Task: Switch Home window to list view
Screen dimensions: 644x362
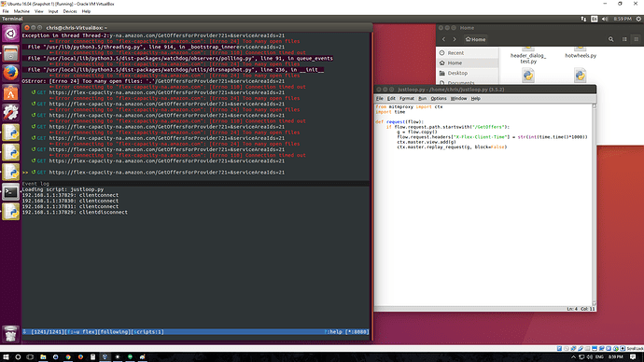Action: coord(624,39)
